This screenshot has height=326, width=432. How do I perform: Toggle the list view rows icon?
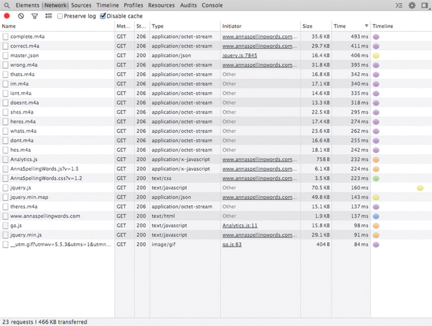pos(48,16)
